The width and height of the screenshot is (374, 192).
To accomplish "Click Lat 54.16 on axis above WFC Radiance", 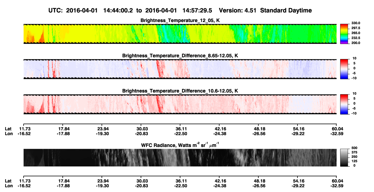I will click(297, 129).
